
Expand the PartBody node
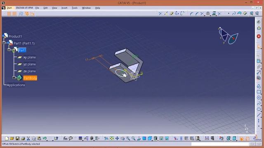[14, 77]
